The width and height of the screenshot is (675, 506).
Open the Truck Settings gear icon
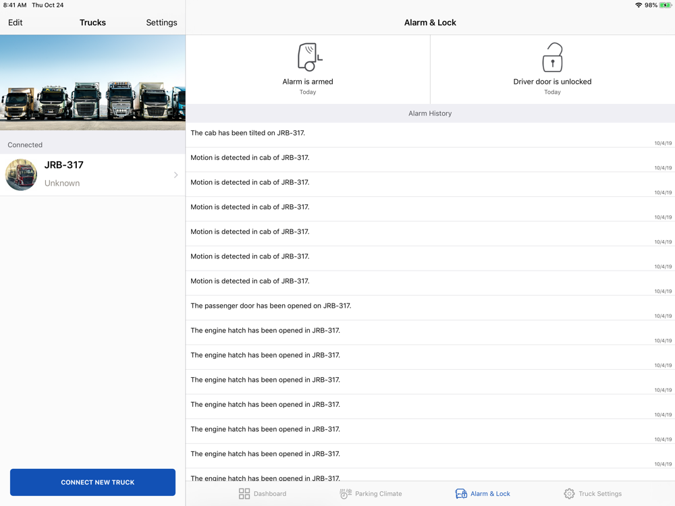pyautogui.click(x=569, y=494)
